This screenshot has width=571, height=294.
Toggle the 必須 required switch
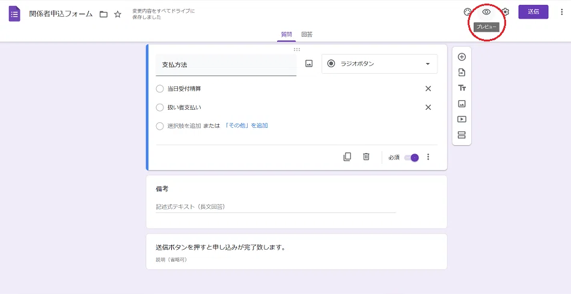(412, 157)
